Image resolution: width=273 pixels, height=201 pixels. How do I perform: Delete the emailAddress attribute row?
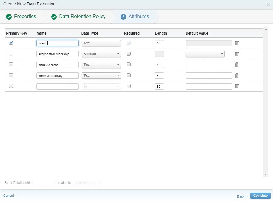click(x=237, y=65)
